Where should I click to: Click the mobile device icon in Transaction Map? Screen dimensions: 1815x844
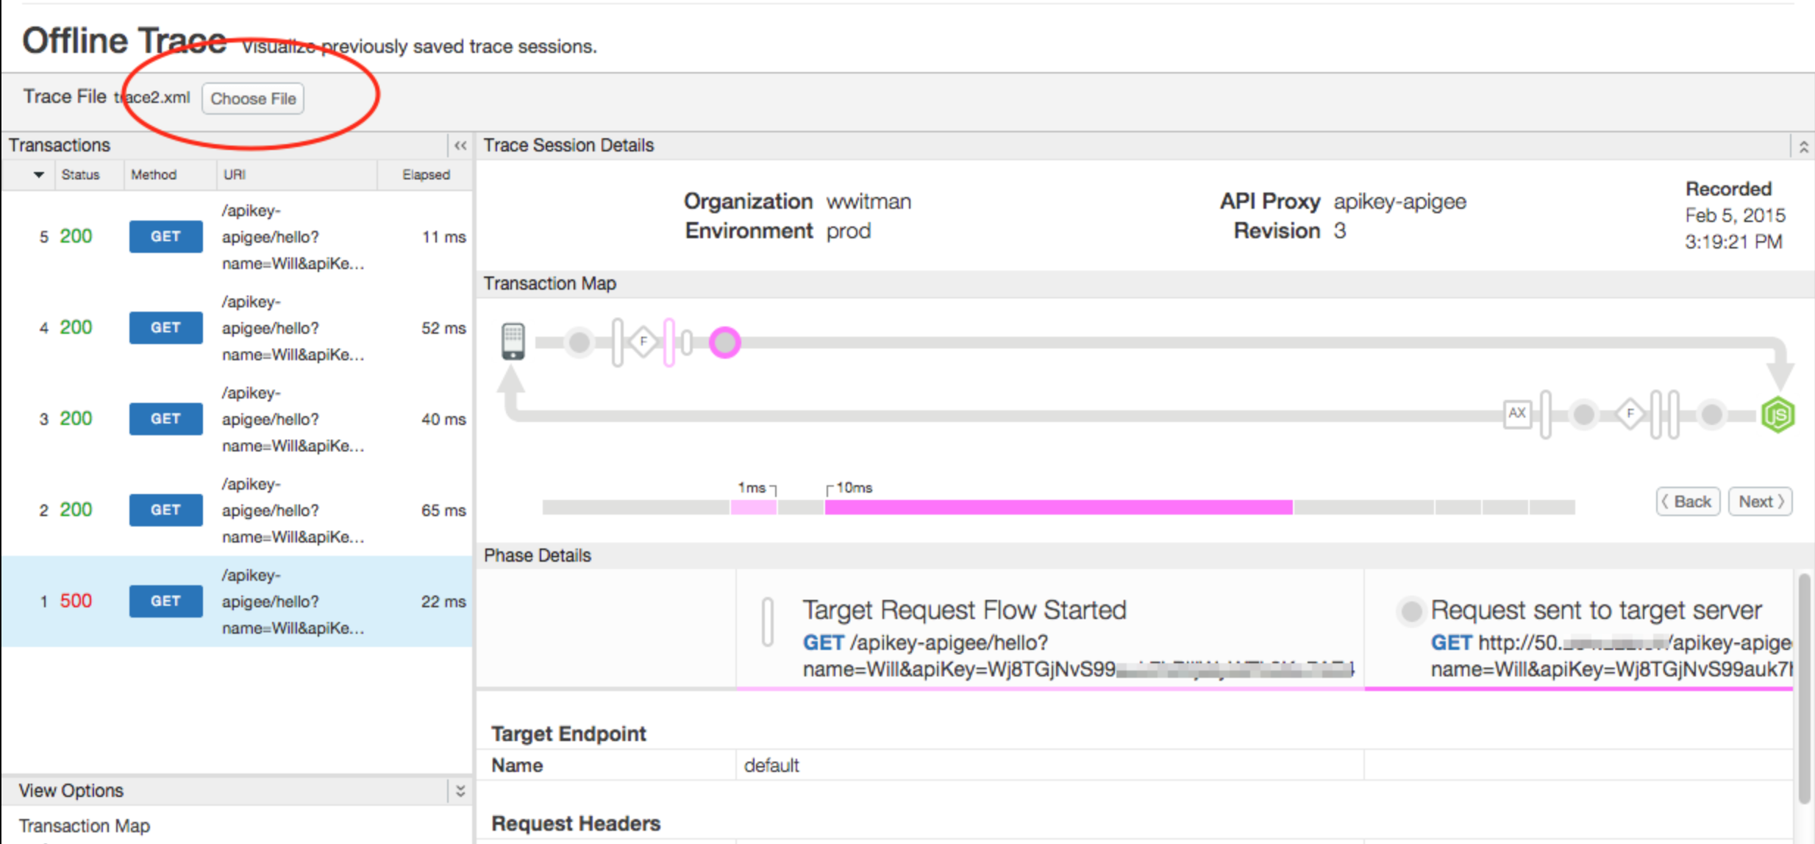pos(513,340)
